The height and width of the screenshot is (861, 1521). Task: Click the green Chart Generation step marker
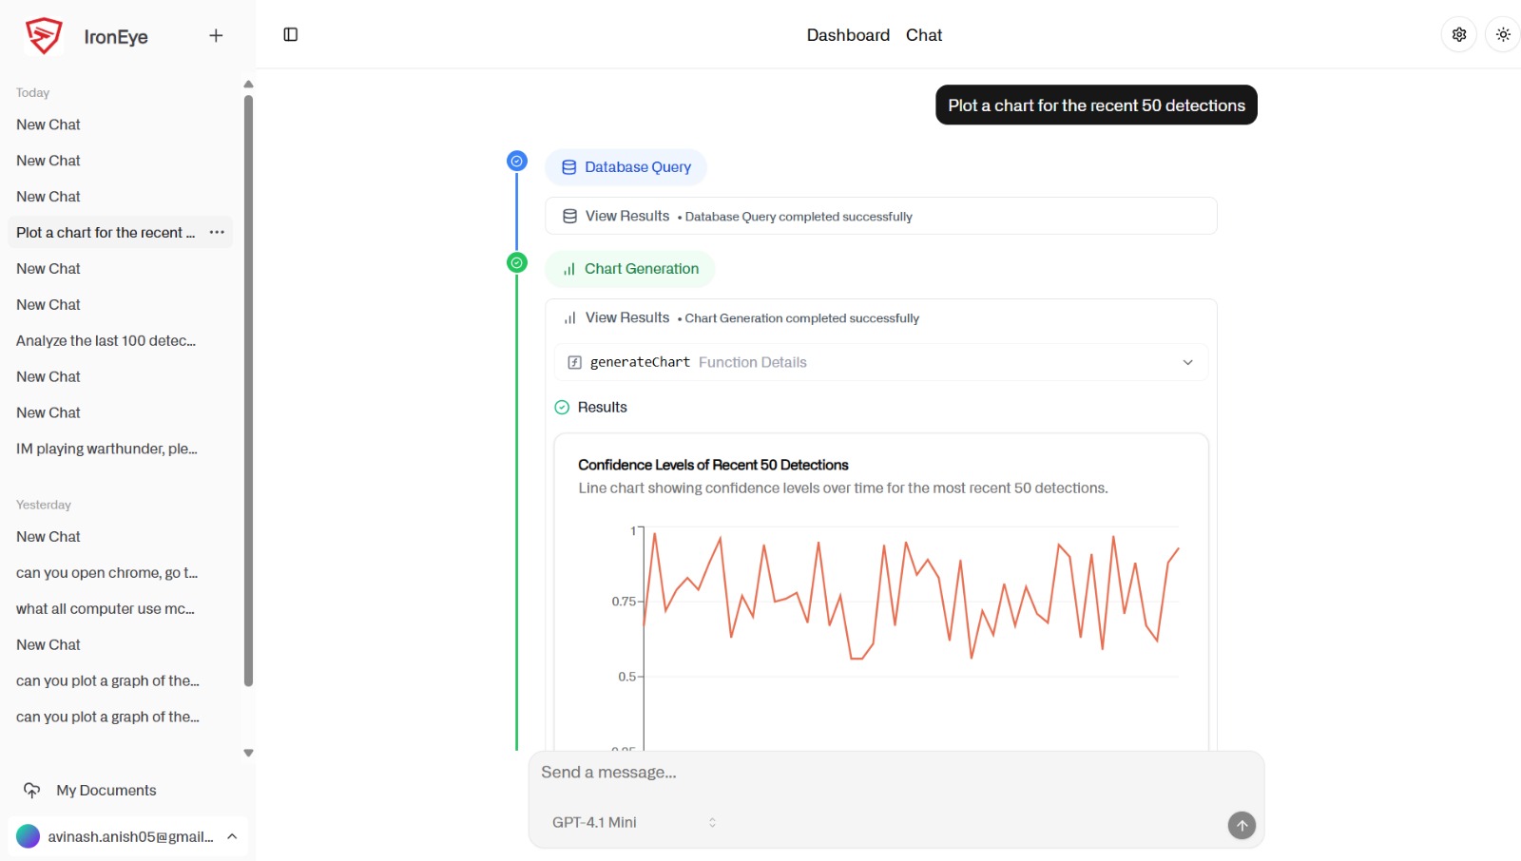click(517, 262)
